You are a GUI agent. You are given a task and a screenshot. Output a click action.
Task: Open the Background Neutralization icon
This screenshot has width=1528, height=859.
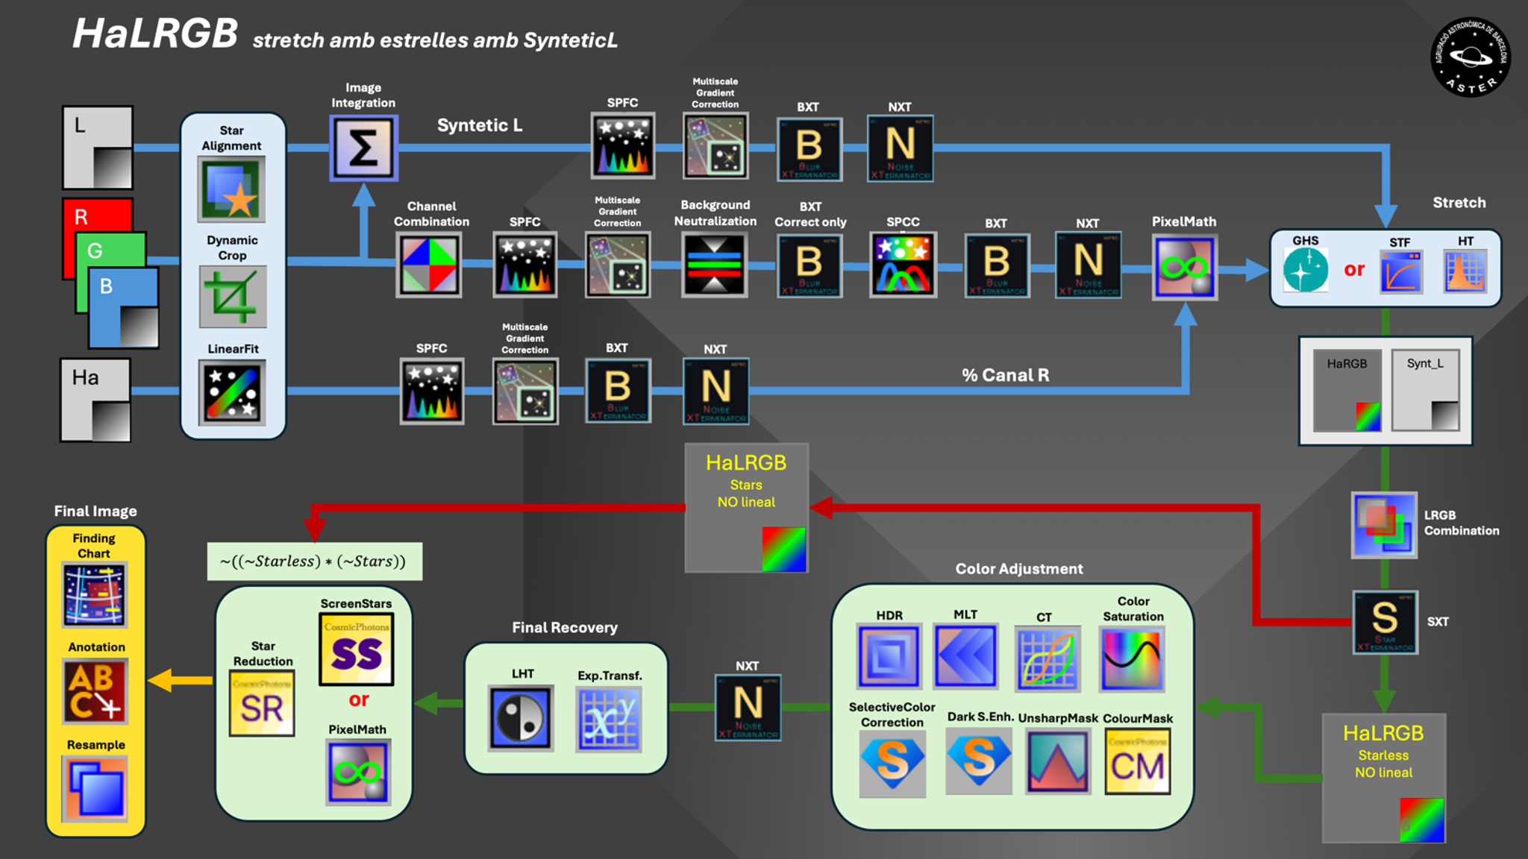[x=715, y=265]
